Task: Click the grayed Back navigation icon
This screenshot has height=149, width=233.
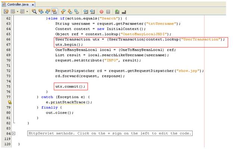Action: [x=13, y=12]
